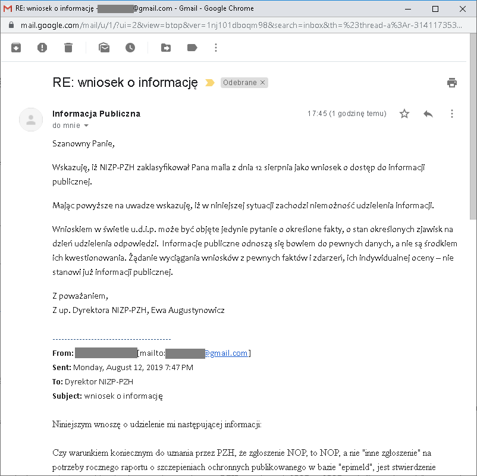The image size is (477, 476).
Task: Remove the Odebrane label
Action: [x=262, y=83]
